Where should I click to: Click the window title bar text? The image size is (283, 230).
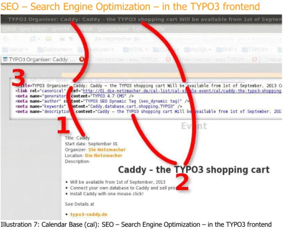click(145, 19)
